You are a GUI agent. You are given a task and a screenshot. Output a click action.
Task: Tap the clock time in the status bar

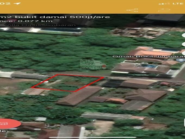pyautogui.click(x=5, y=4)
